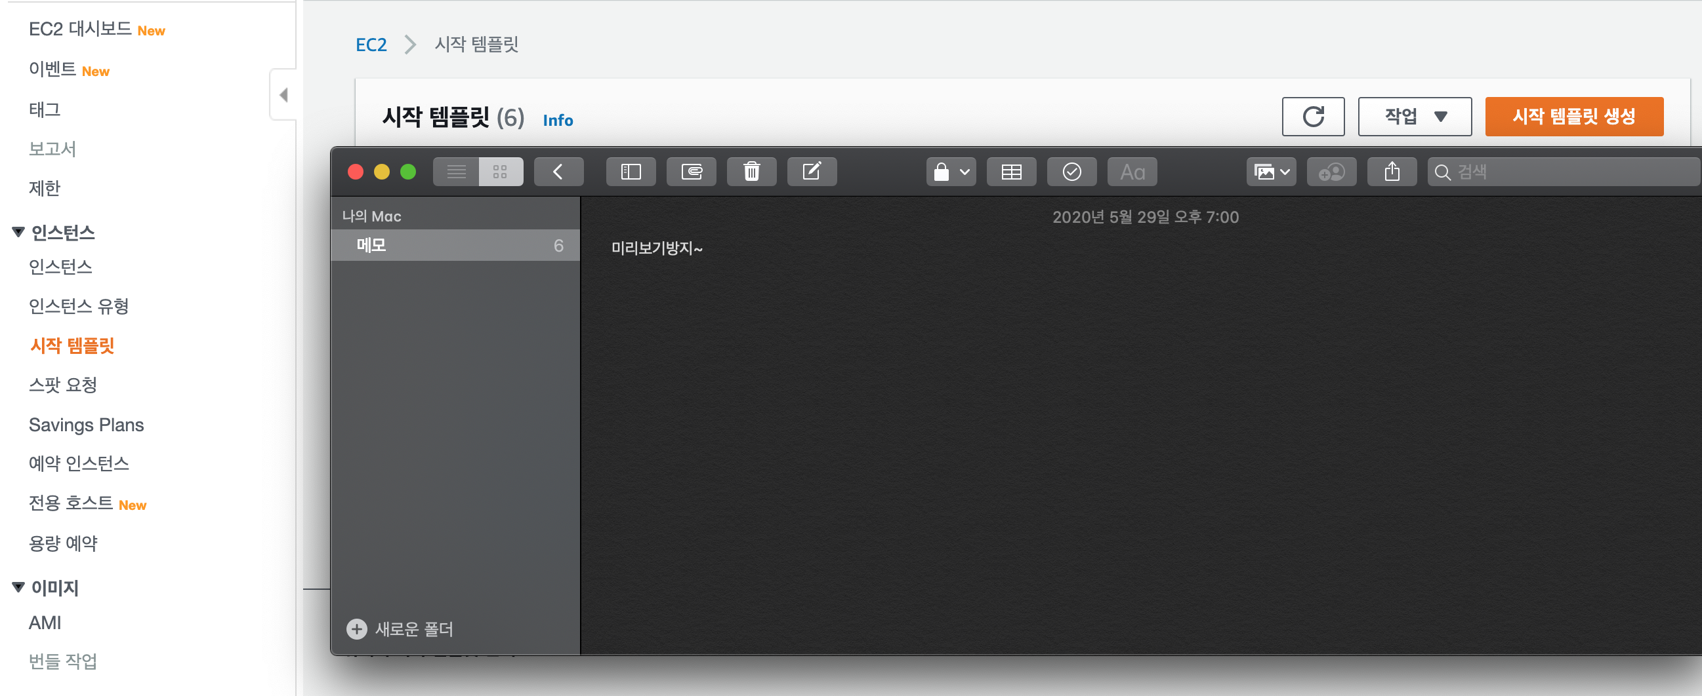Minimize Notes with the yellow button
This screenshot has width=1702, height=696.
pyautogui.click(x=382, y=172)
